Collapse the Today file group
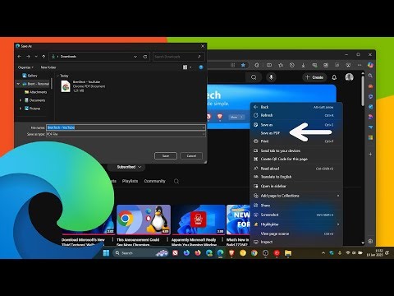 click(x=57, y=76)
